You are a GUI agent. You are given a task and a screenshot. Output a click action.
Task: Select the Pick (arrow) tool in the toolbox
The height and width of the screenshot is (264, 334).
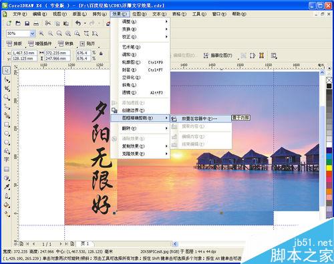7,70
